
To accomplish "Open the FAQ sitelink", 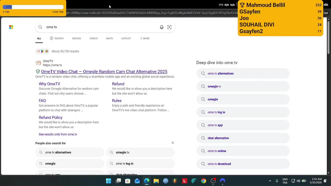I will point(42,101).
